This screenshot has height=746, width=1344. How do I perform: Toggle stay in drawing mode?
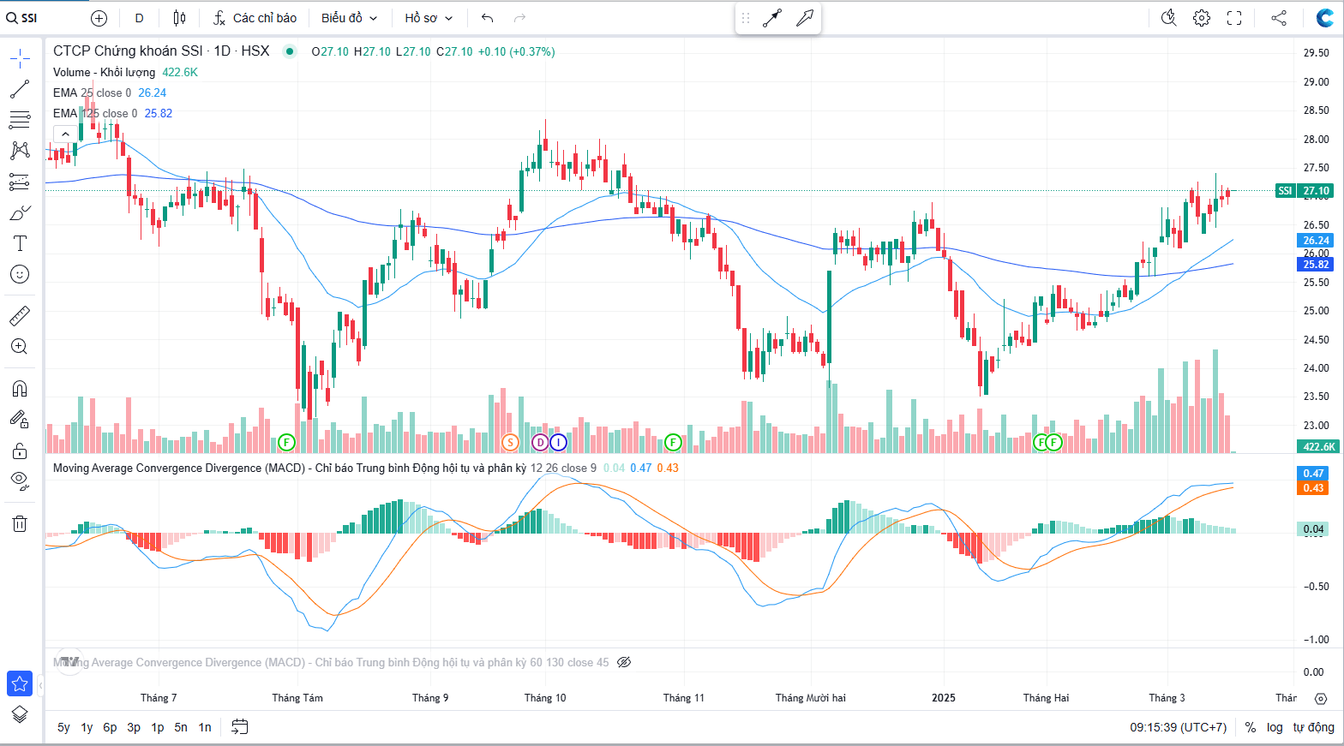(20, 420)
